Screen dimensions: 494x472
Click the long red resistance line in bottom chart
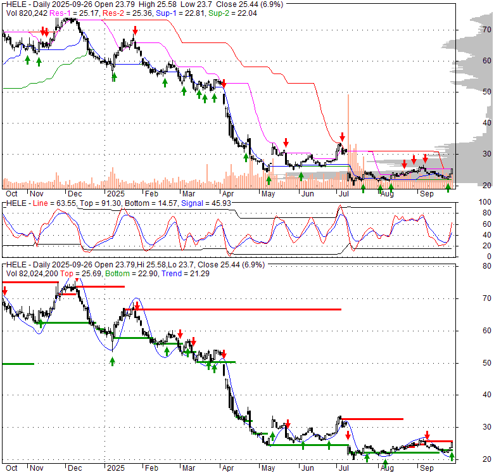click(233, 309)
